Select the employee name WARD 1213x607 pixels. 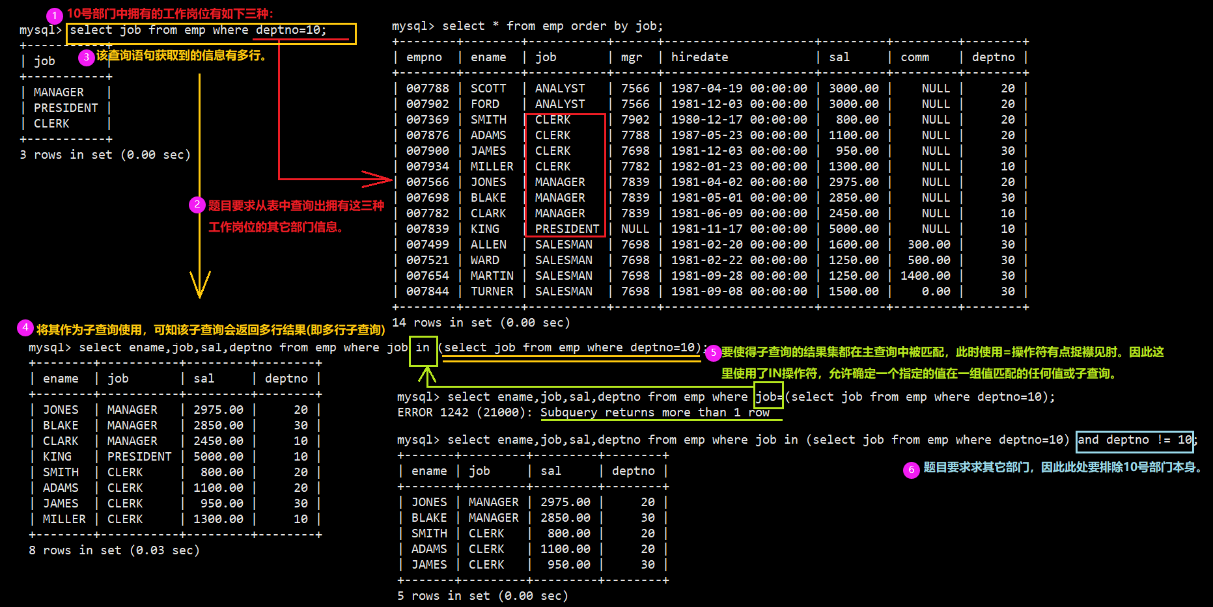point(485,260)
